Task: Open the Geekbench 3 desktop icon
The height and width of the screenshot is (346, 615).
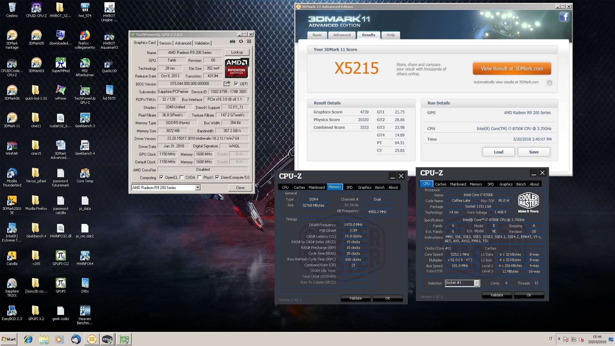Action: coord(85,120)
